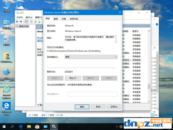Click the Back arrow in Services toolbar
This screenshot has width=173, height=130.
[17, 22]
